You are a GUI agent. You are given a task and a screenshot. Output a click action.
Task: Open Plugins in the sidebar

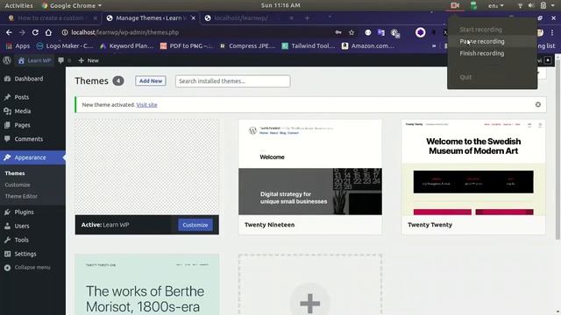[x=24, y=212]
